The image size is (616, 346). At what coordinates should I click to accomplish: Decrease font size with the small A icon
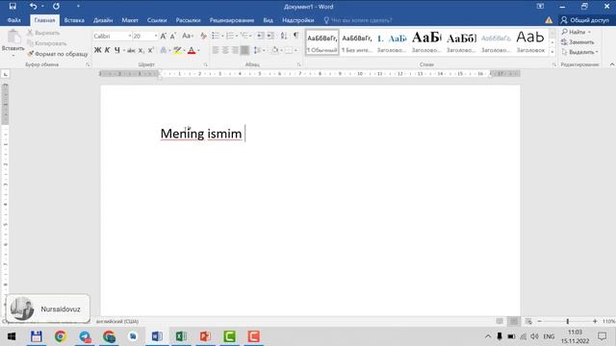coord(173,36)
